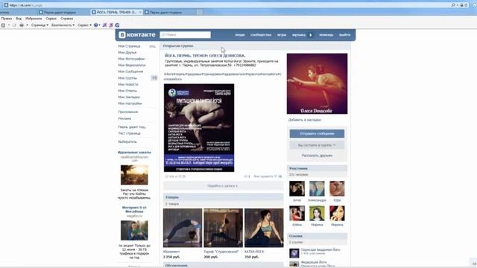Image resolution: width=477 pixels, height=268 pixels.
Task: Click the new tab button
Action: click(200, 13)
